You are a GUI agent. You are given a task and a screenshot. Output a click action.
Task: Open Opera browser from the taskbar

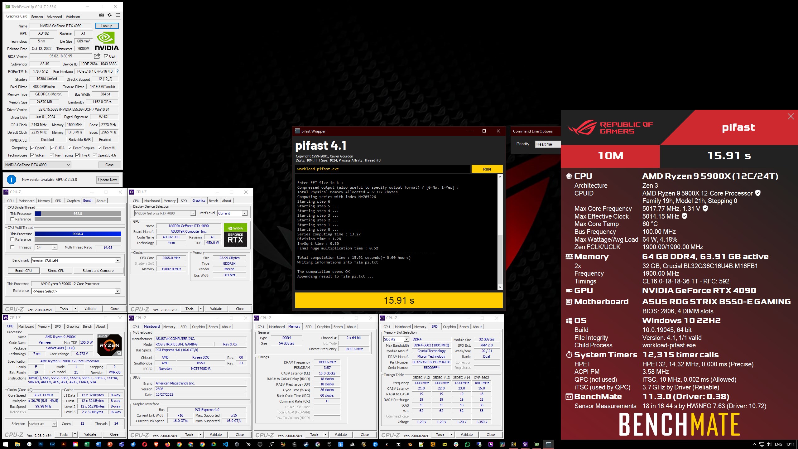[x=145, y=444]
